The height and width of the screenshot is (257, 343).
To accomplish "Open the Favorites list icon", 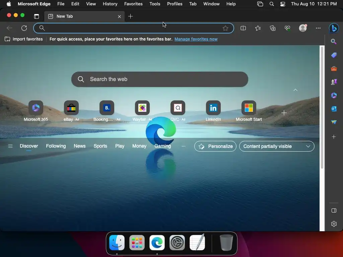I will (x=258, y=28).
